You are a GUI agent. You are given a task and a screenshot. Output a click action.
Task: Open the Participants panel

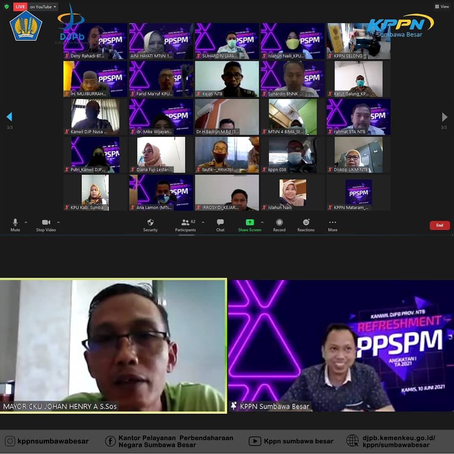click(185, 223)
